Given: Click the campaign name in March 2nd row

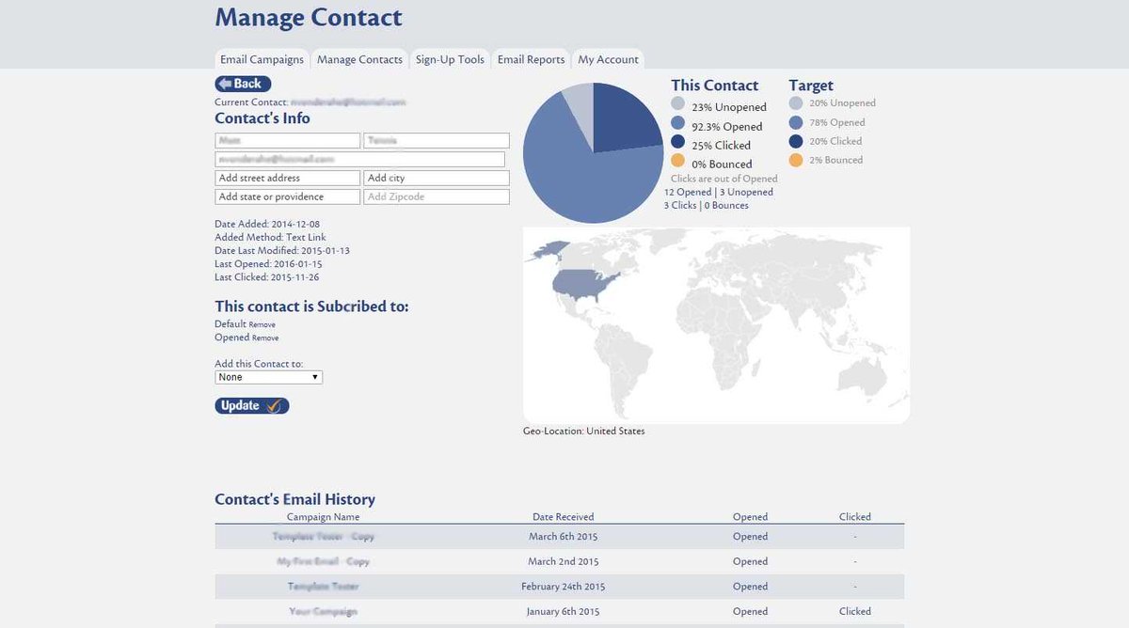Looking at the screenshot, I should pyautogui.click(x=324, y=561).
